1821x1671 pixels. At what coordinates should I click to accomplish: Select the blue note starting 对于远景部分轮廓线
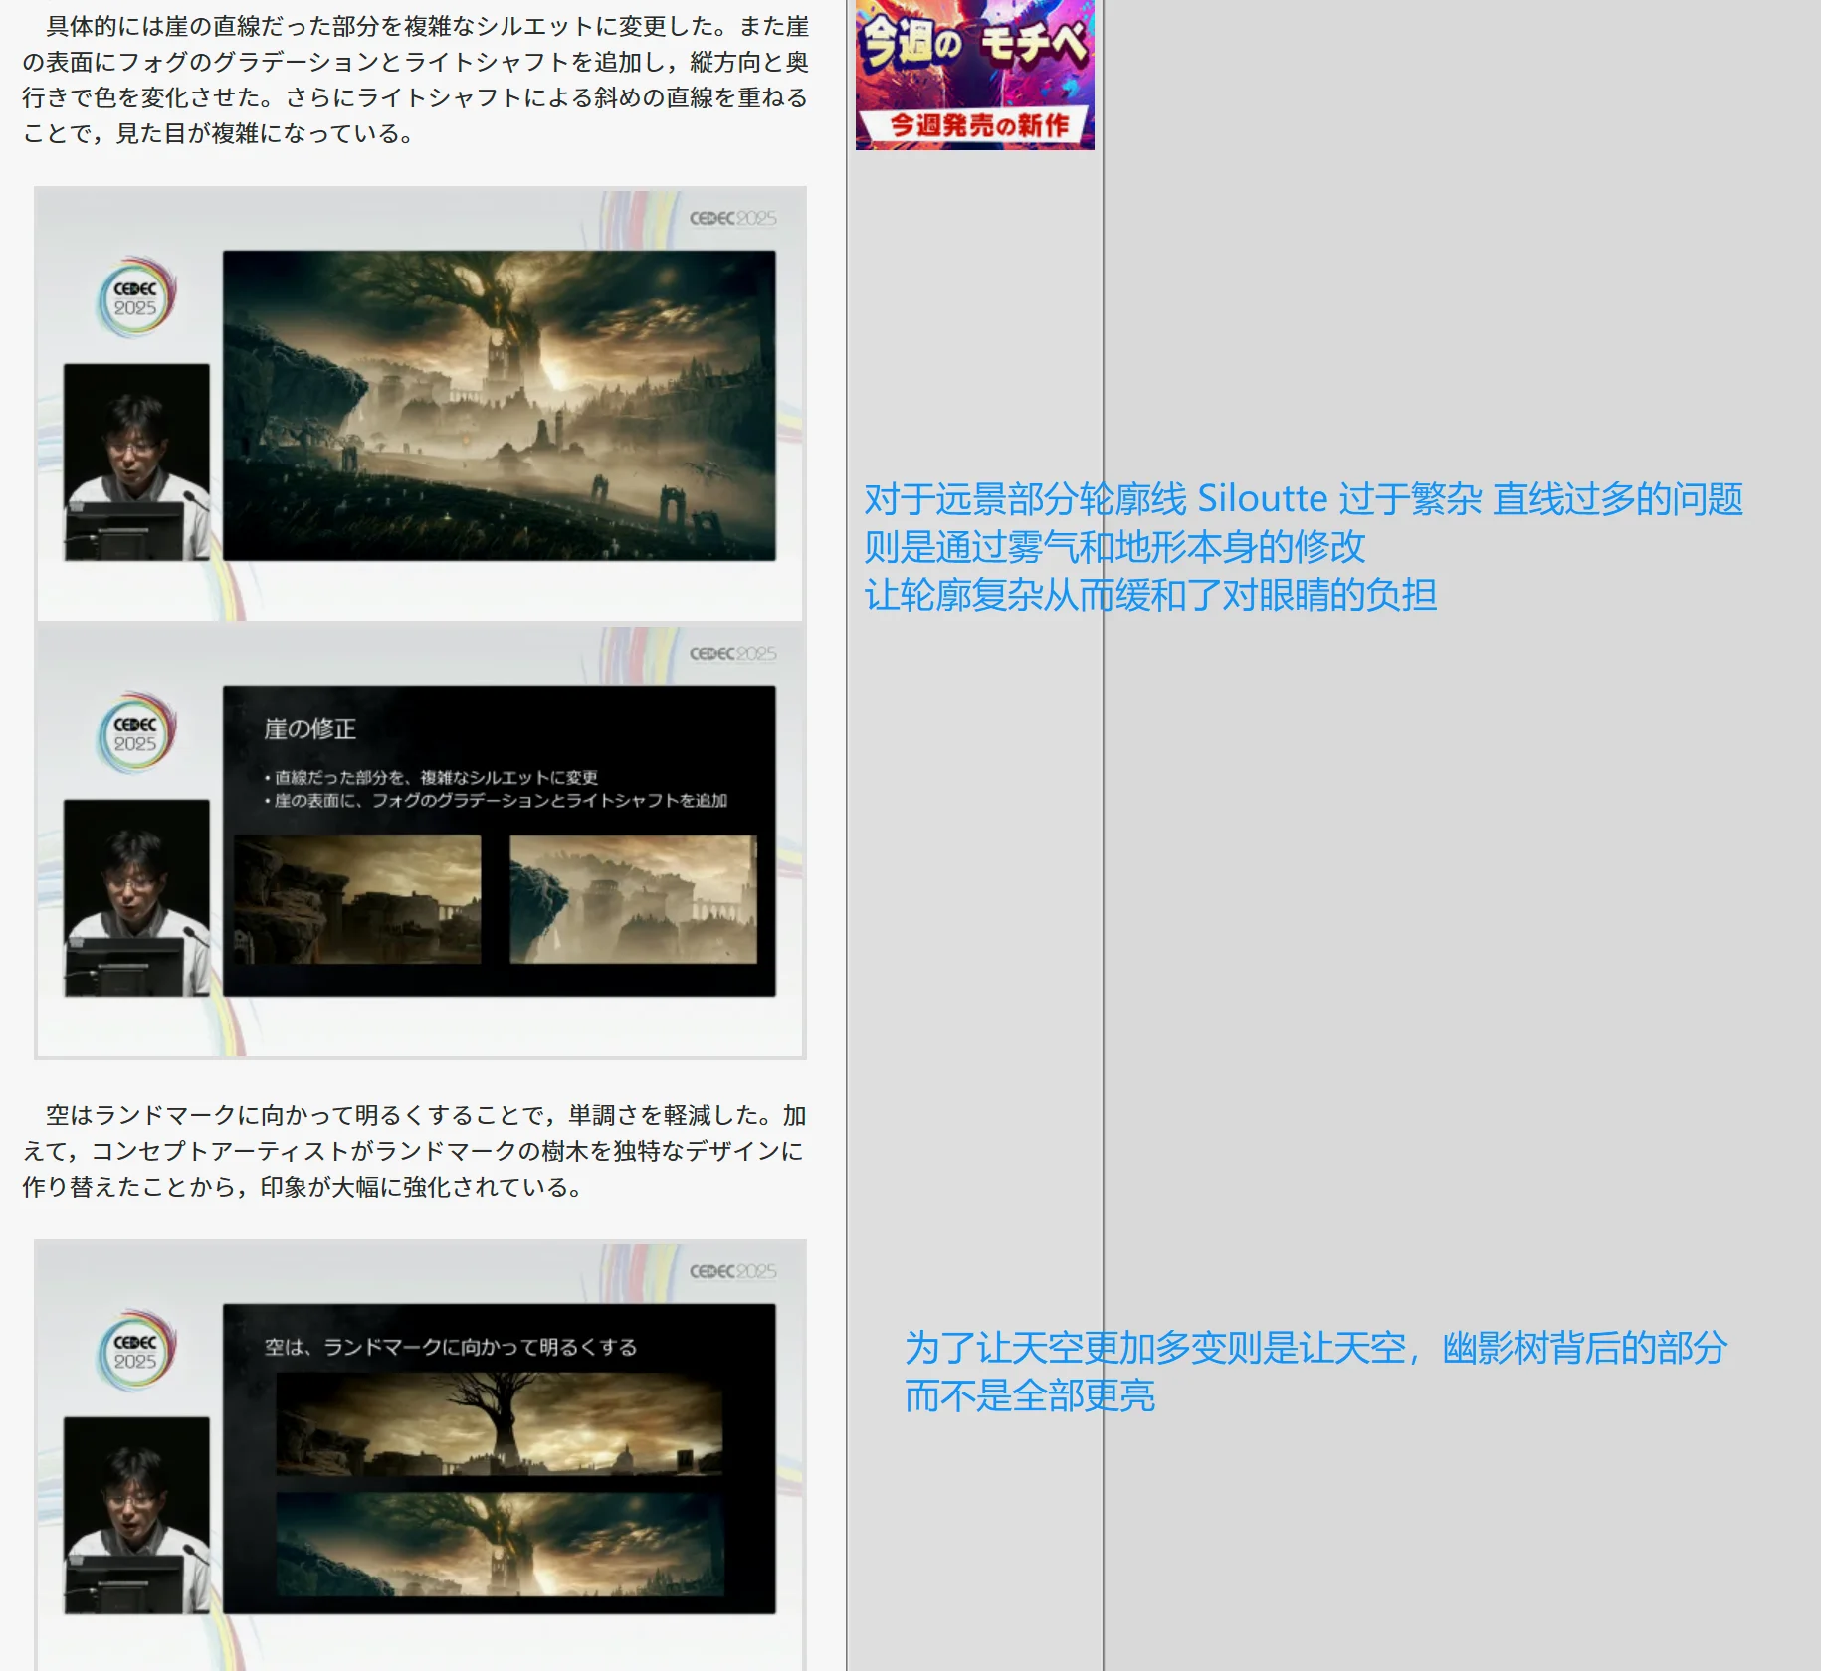click(x=1304, y=499)
